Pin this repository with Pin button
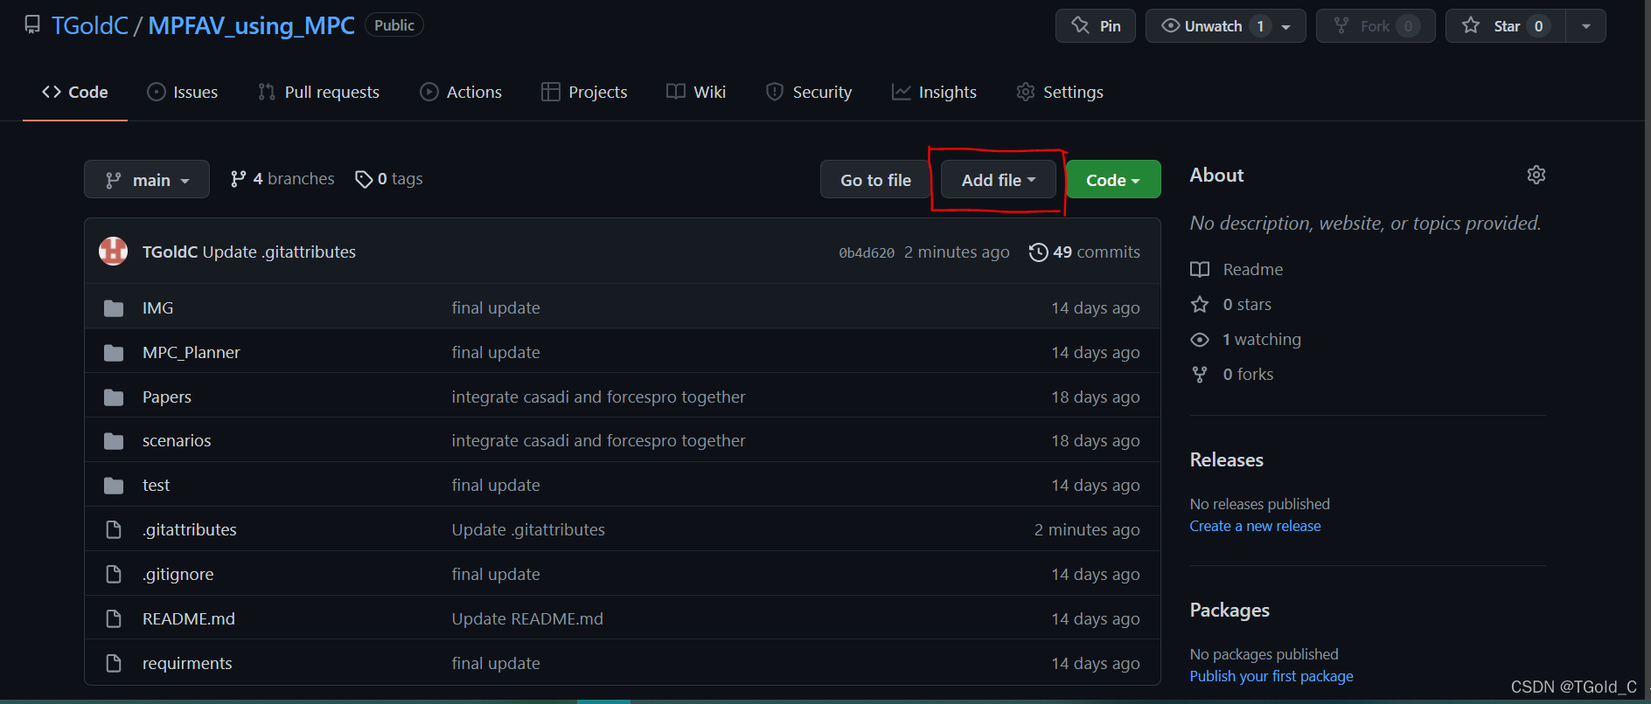The width and height of the screenshot is (1651, 704). click(x=1096, y=26)
